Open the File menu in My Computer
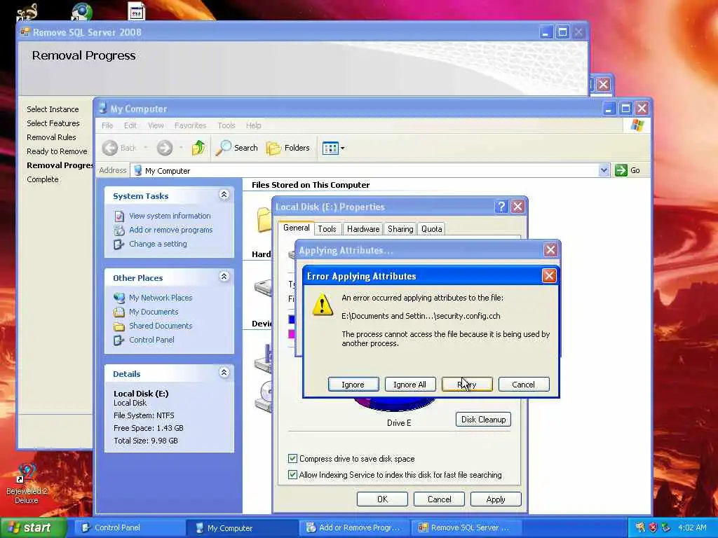The image size is (718, 538). click(107, 125)
